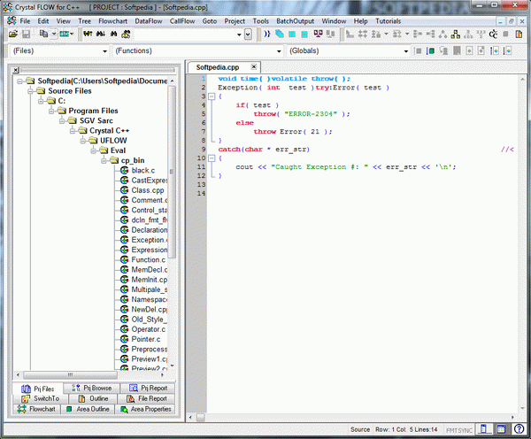The width and height of the screenshot is (531, 439).
Task: Click the first binoculars search icon
Action: [x=88, y=34]
